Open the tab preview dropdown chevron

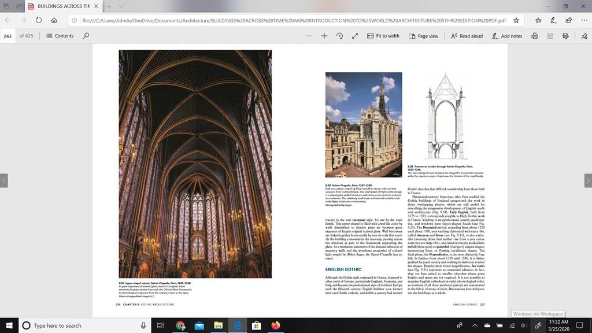click(121, 6)
